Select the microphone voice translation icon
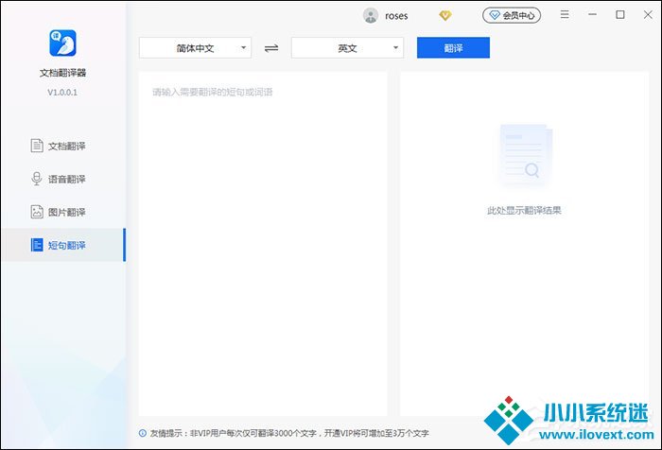 click(37, 179)
